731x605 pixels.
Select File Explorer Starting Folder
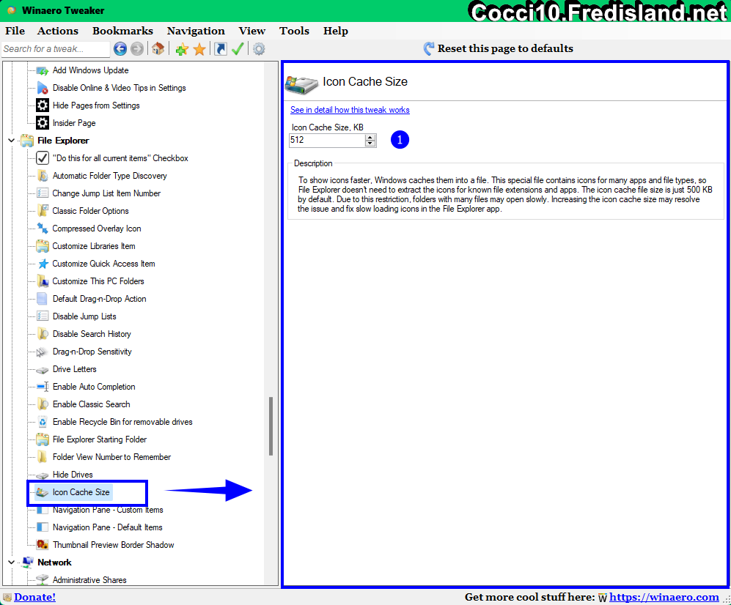pos(100,439)
